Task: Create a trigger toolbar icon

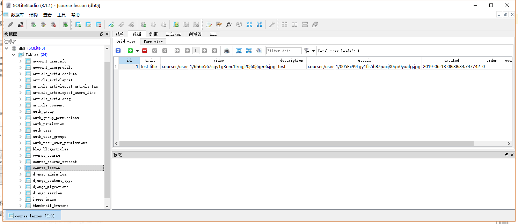Action: 143,24
